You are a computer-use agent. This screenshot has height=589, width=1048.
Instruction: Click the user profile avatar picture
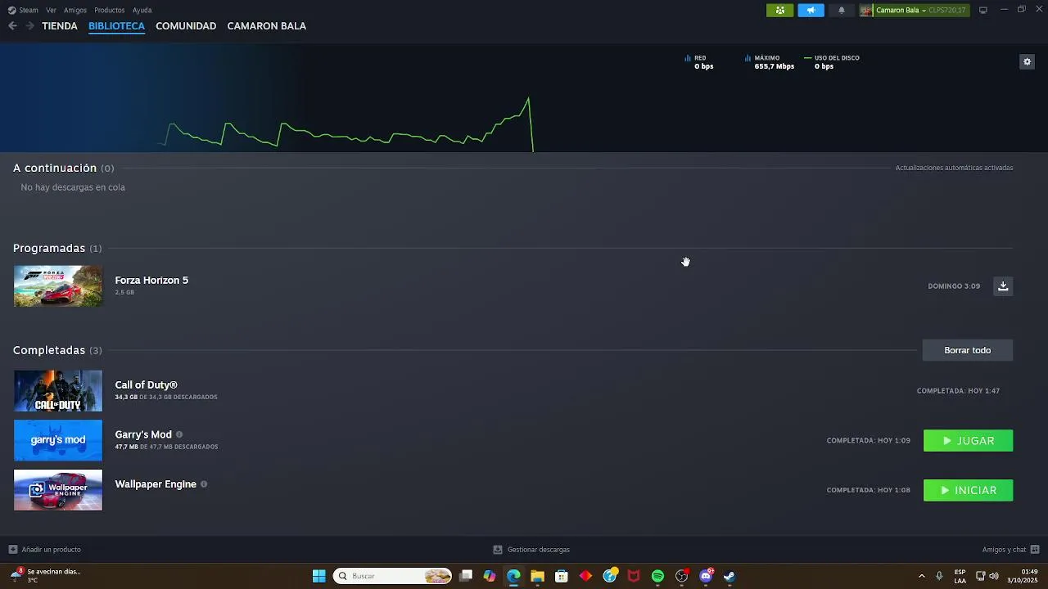coord(865,11)
